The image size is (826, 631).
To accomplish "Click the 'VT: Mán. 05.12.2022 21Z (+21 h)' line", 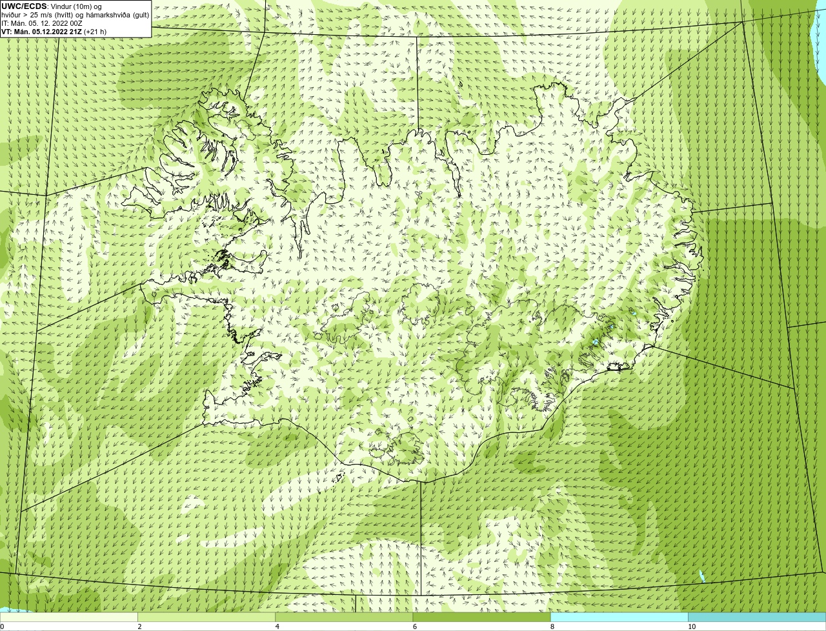I will tap(54, 32).
